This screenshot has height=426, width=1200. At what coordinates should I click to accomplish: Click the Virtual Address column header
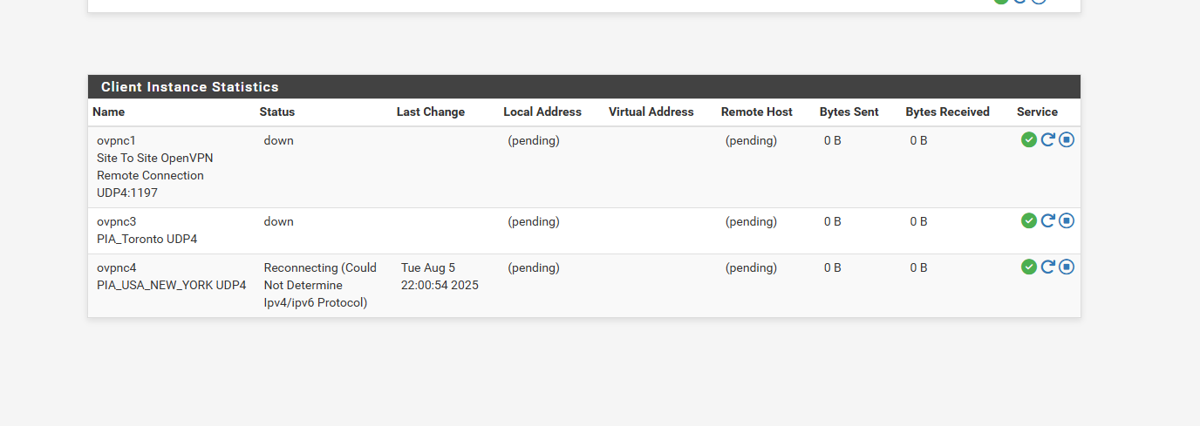pos(651,112)
